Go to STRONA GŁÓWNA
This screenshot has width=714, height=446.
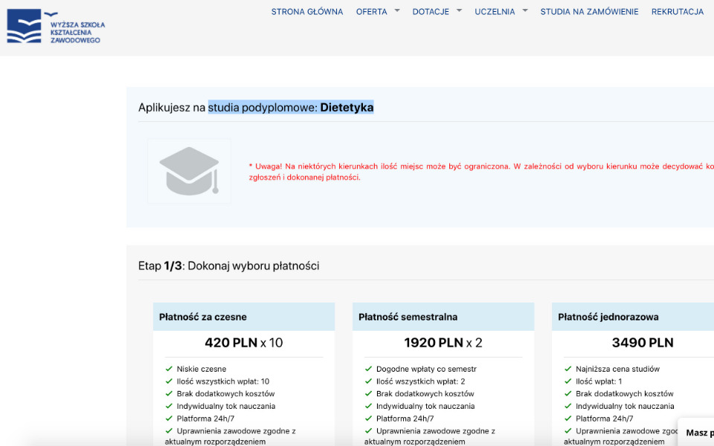[307, 11]
